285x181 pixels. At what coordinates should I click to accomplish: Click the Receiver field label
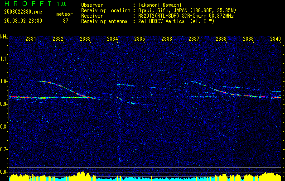[x=92, y=16]
